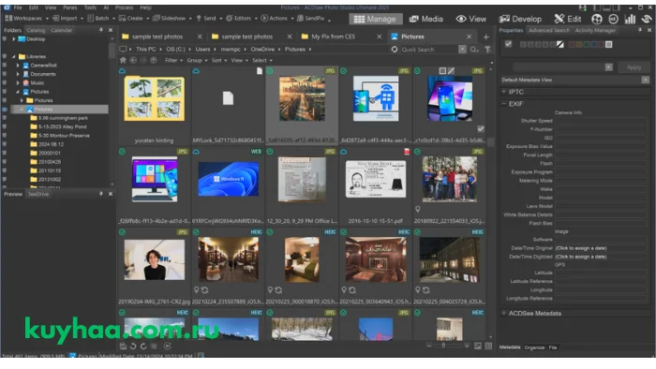This screenshot has height=369, width=656.
Task: Click the Quick Search input field
Action: click(x=428, y=50)
